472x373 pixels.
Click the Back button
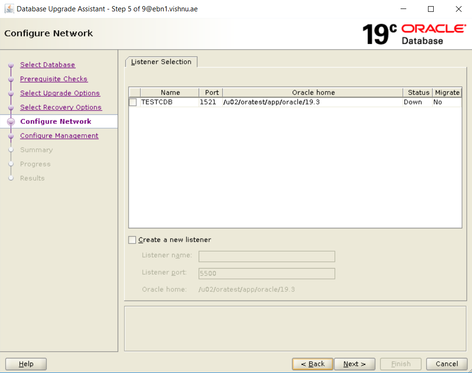click(x=313, y=364)
